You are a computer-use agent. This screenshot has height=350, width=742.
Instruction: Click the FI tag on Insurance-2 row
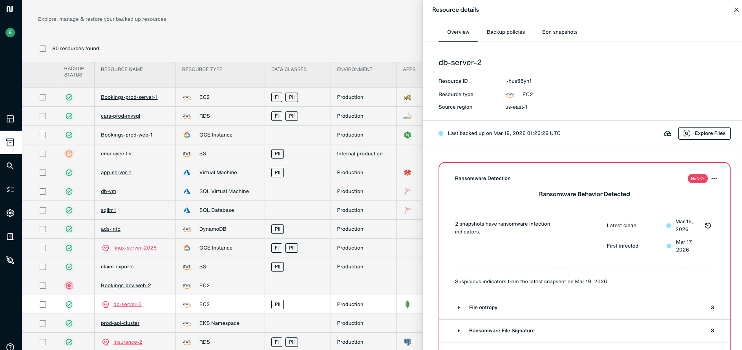tap(277, 342)
